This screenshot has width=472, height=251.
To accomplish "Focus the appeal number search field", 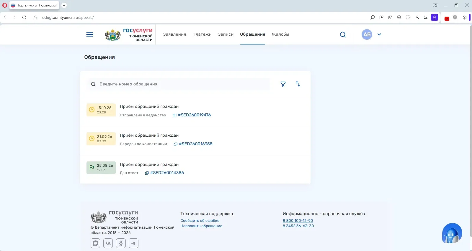I will (179, 84).
